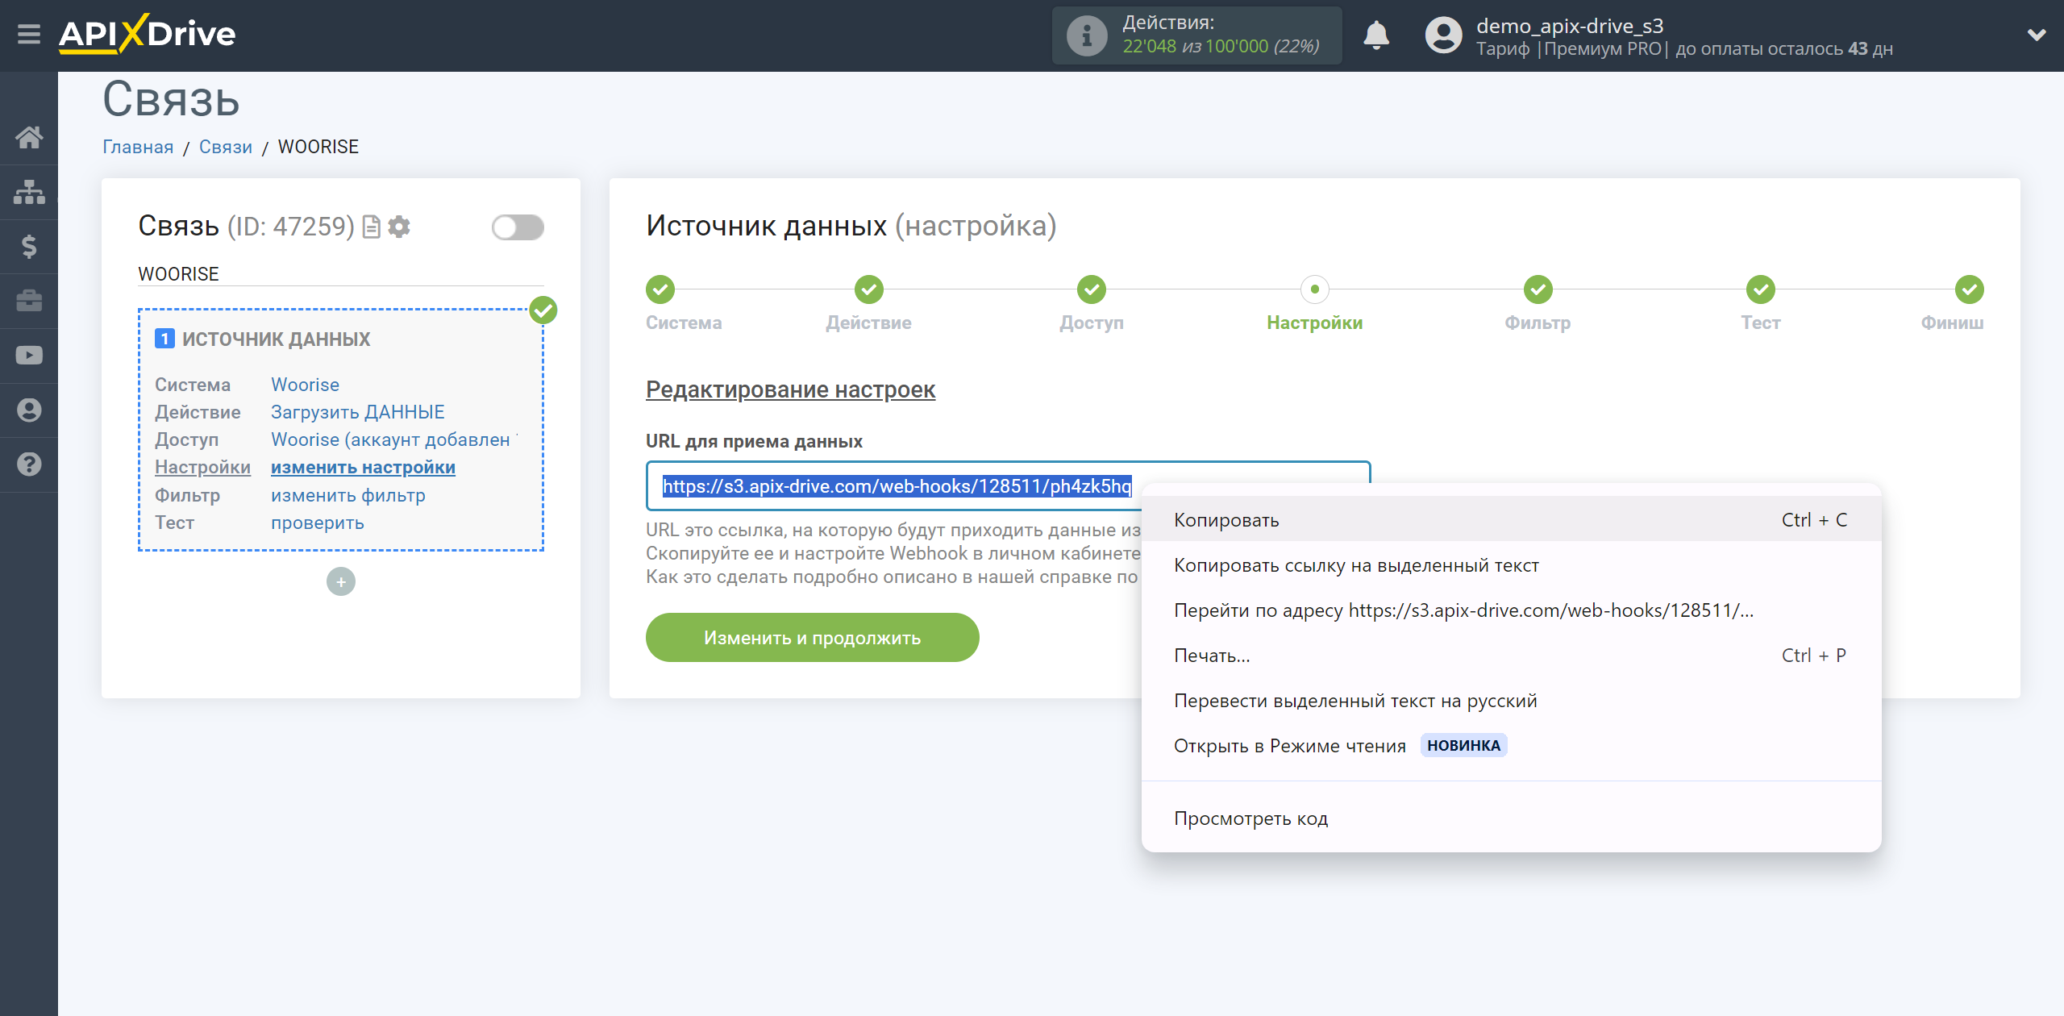Image resolution: width=2064 pixels, height=1016 pixels.
Task: Click the connection notes document icon
Action: (x=372, y=227)
